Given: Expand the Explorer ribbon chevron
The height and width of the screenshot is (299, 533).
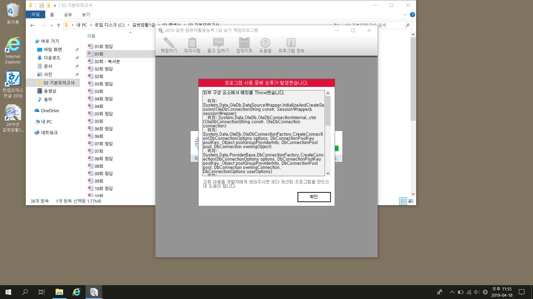Looking at the screenshot, I should coord(405,15).
